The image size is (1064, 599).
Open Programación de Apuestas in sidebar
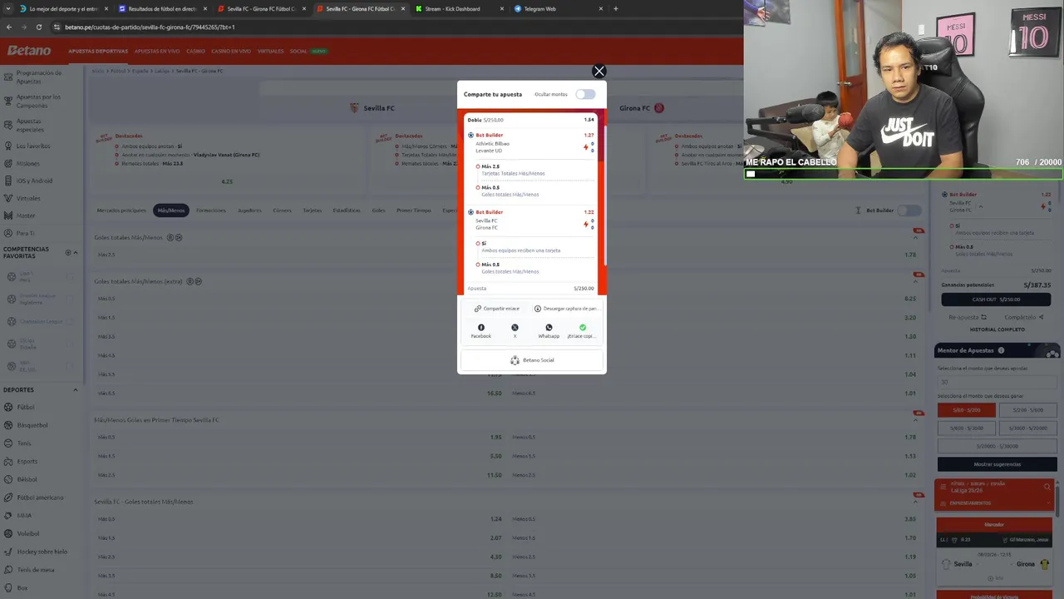[x=39, y=77]
